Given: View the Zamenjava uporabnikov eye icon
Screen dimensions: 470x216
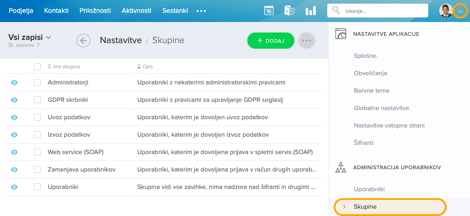Looking at the screenshot, I should pos(14,170).
